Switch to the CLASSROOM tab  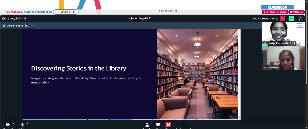(278, 7)
